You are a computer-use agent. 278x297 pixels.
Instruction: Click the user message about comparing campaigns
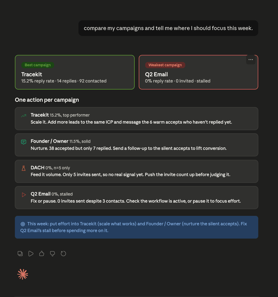[168, 28]
